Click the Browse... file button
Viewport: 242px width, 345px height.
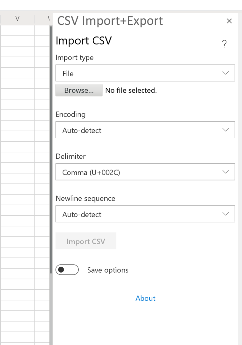(79, 90)
